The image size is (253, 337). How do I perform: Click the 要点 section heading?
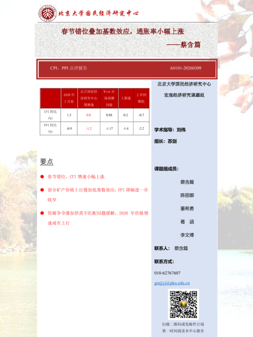(46, 162)
